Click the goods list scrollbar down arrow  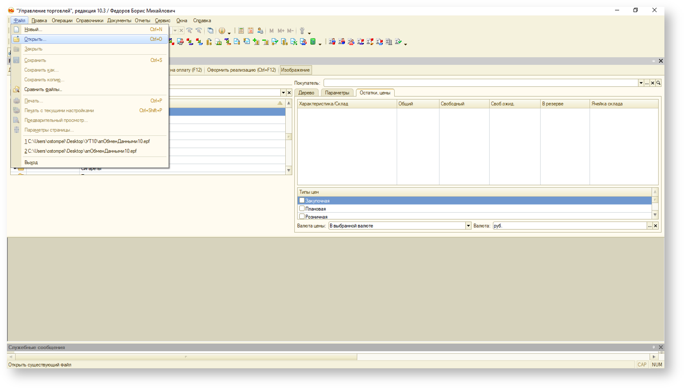point(289,171)
